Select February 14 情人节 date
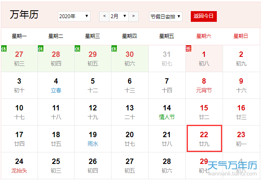The height and width of the screenshot is (180, 261). 167,112
